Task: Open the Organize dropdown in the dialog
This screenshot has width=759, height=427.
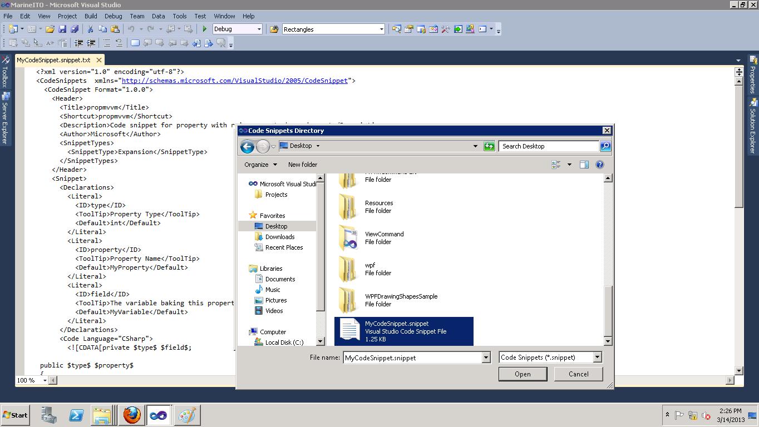Action: coord(260,165)
